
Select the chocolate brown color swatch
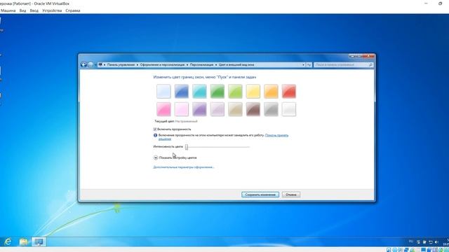(253, 109)
